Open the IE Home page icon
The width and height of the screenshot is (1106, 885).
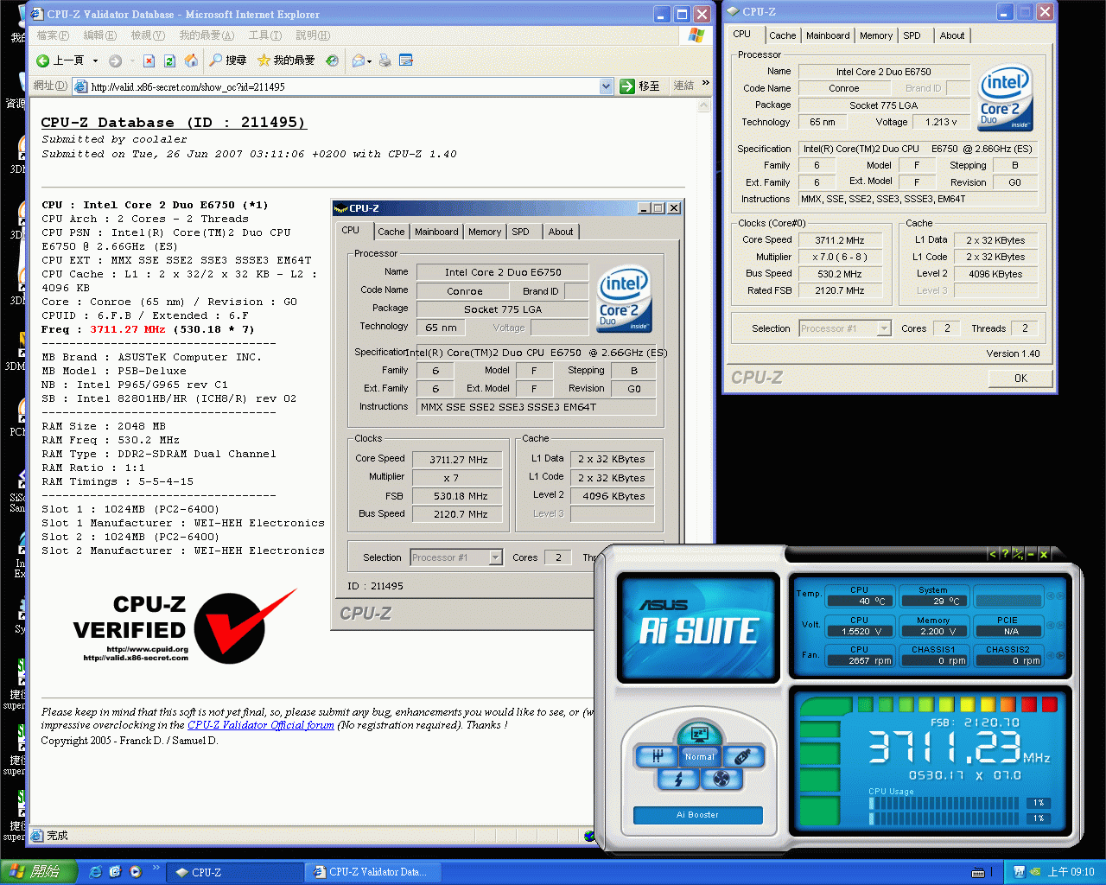(x=191, y=60)
